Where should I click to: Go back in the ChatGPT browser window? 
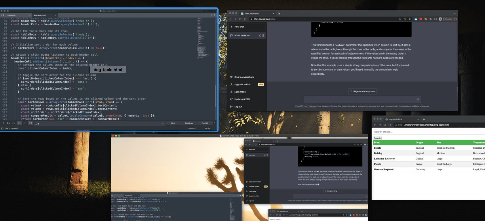pyautogui.click(x=230, y=19)
